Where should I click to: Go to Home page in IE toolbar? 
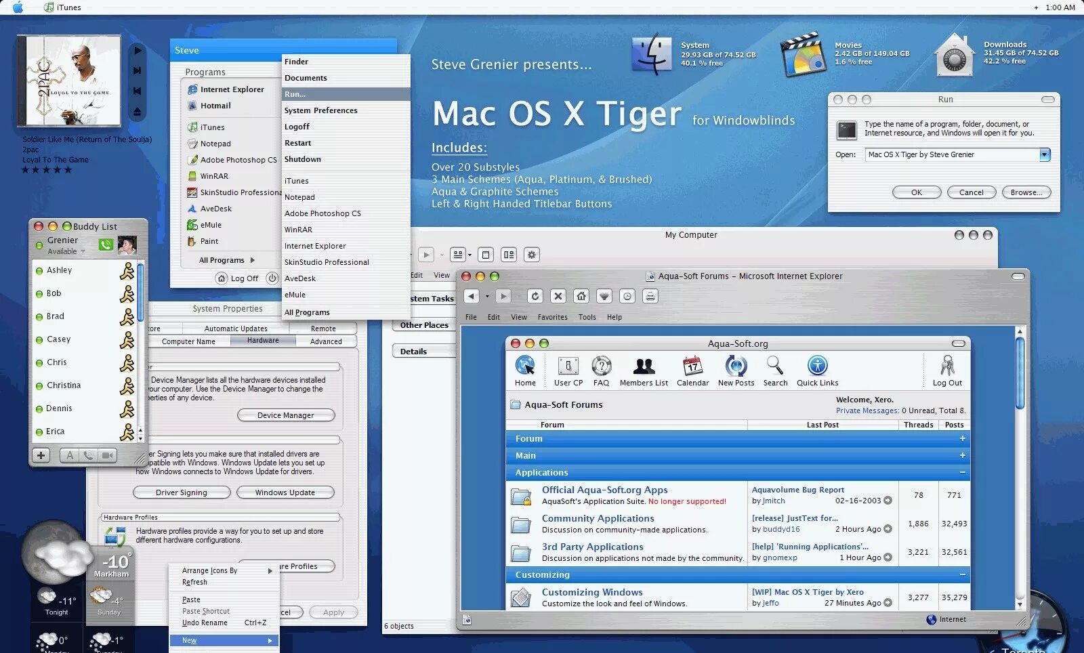[x=581, y=296]
